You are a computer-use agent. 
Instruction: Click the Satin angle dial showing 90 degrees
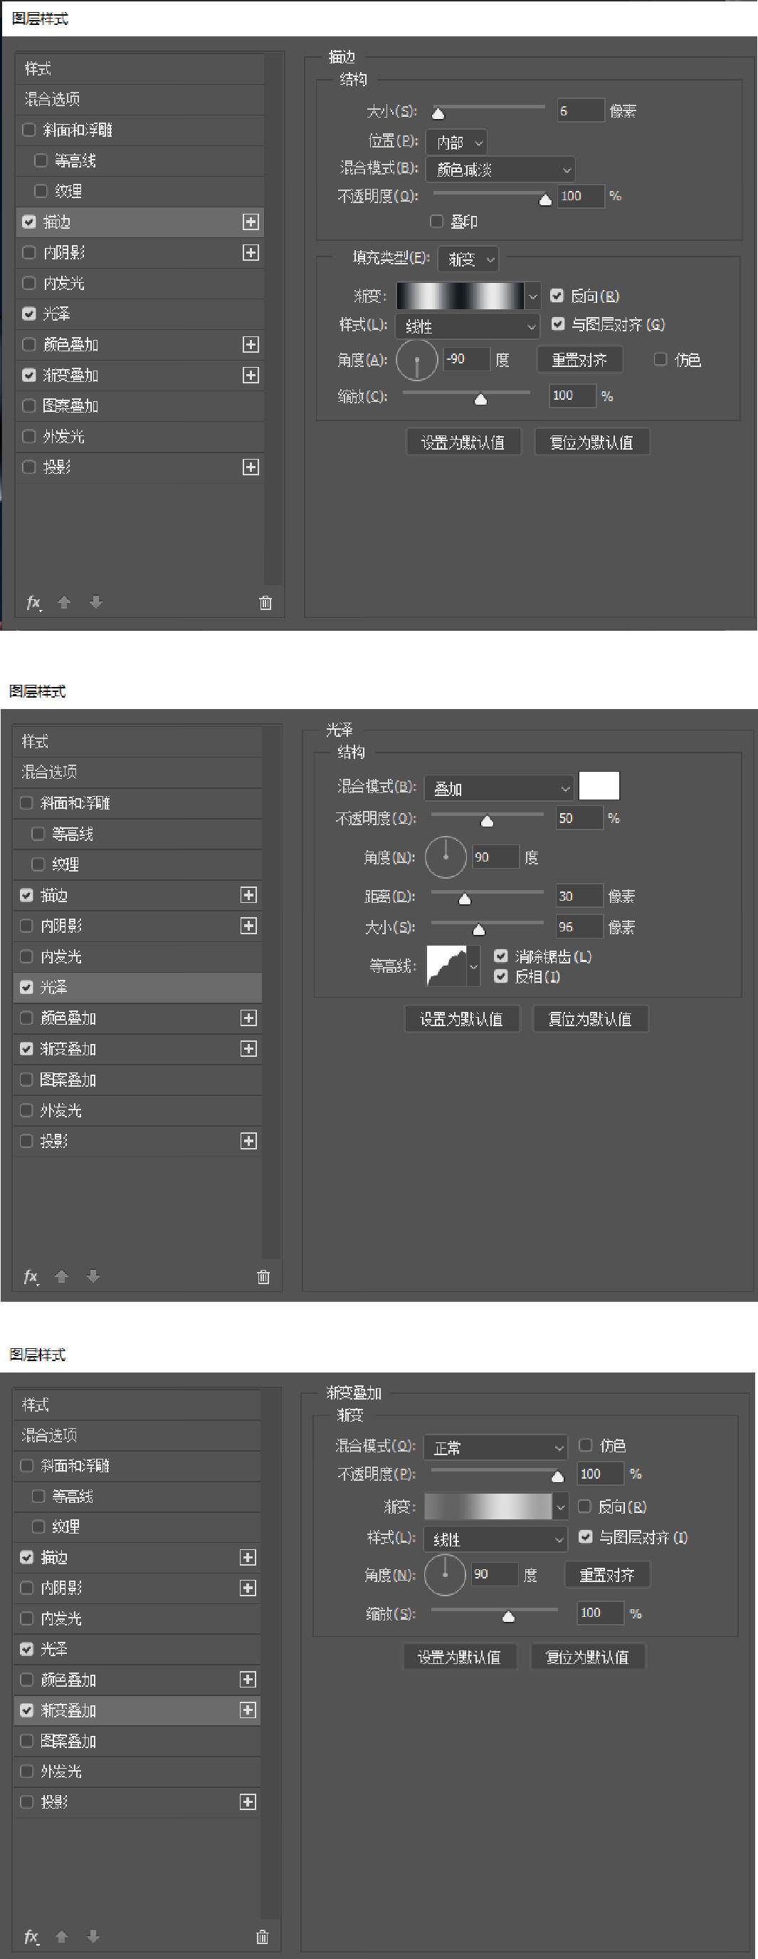[445, 857]
